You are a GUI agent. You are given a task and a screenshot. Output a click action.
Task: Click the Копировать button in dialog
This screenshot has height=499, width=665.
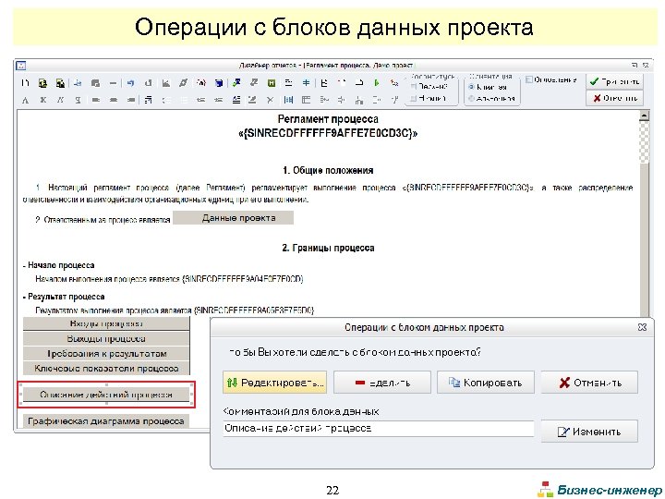click(486, 383)
